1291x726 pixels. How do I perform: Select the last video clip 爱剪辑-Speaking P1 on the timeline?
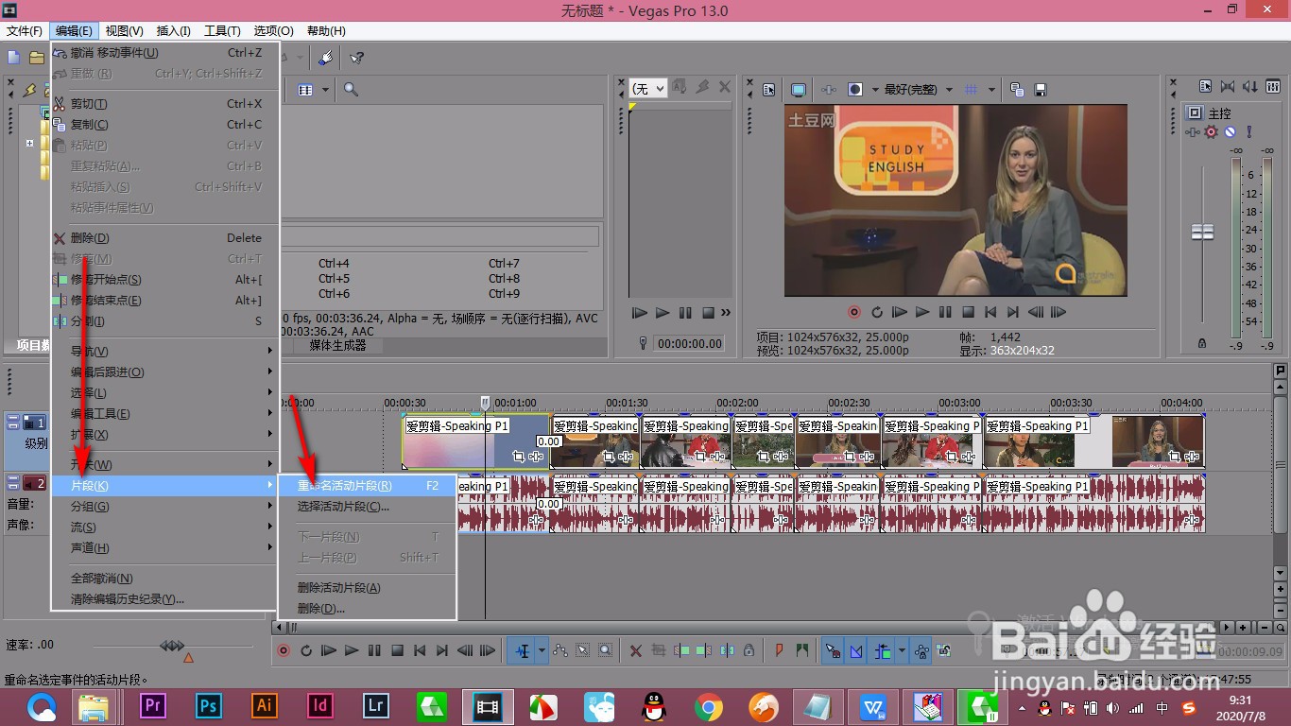tap(1093, 441)
